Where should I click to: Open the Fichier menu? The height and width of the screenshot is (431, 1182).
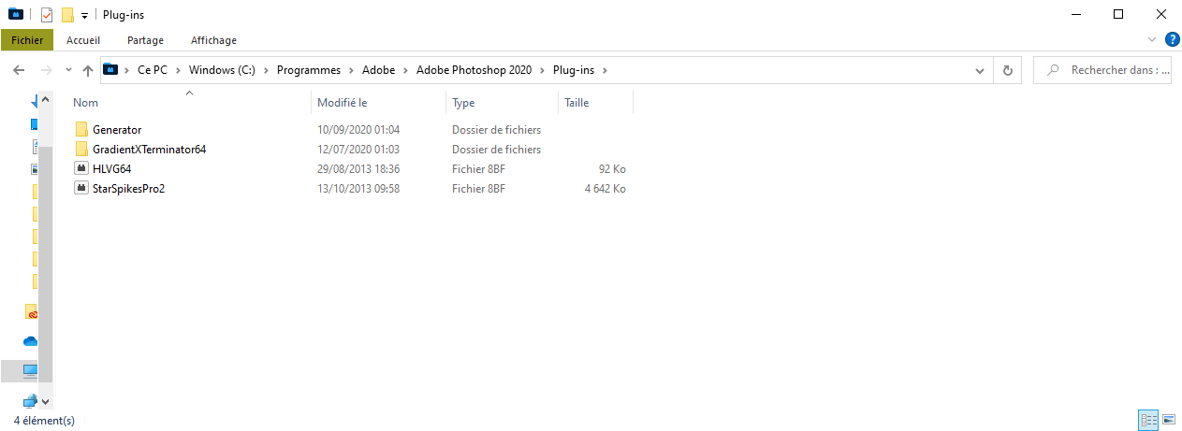point(27,40)
